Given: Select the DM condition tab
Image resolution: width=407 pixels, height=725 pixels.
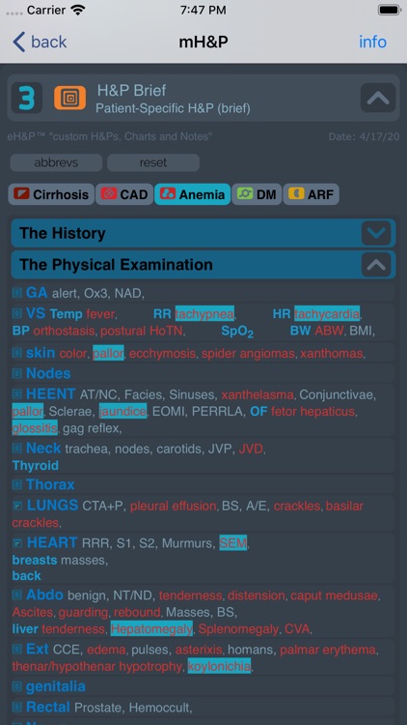Looking at the screenshot, I should (x=257, y=194).
